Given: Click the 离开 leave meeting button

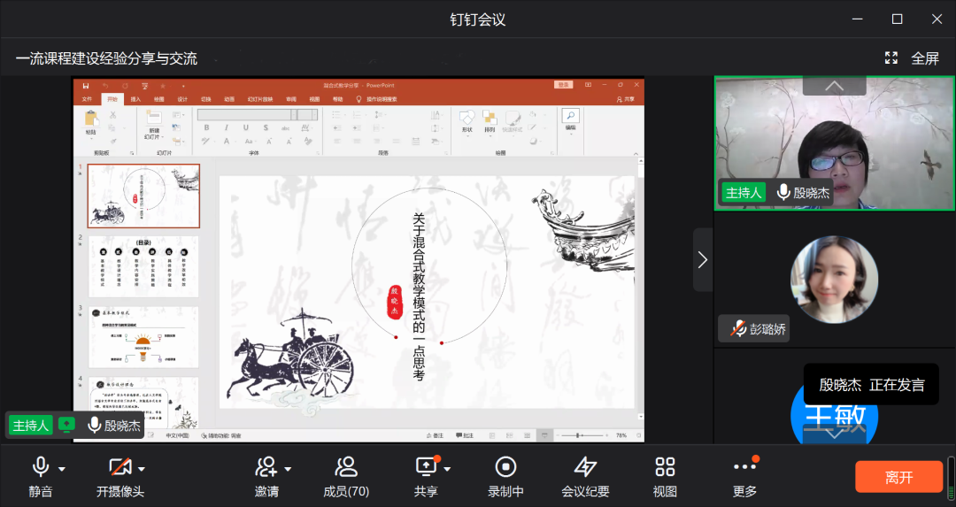Looking at the screenshot, I should 898,477.
